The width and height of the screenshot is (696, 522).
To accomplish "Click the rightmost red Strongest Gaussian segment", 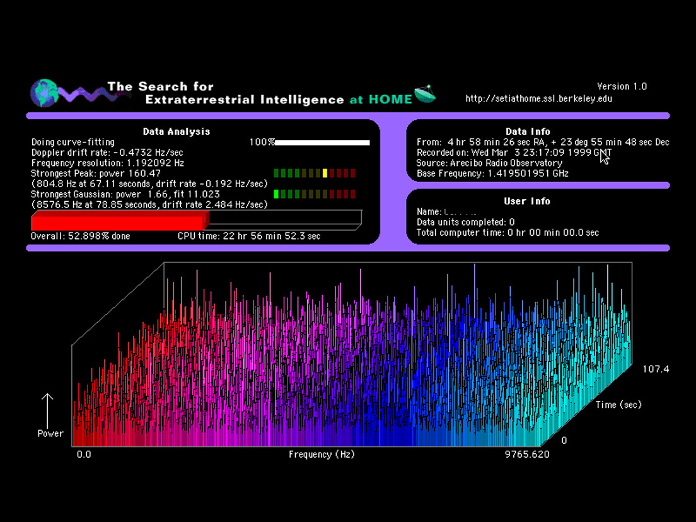I will click(352, 194).
